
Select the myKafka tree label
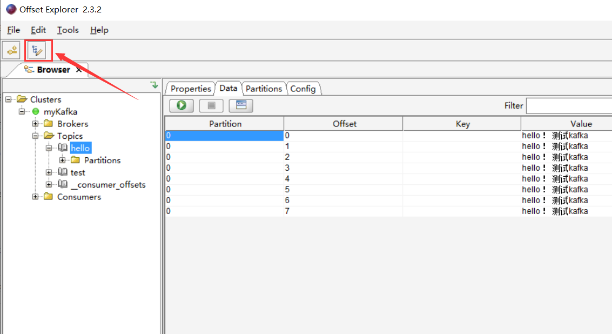coord(60,112)
